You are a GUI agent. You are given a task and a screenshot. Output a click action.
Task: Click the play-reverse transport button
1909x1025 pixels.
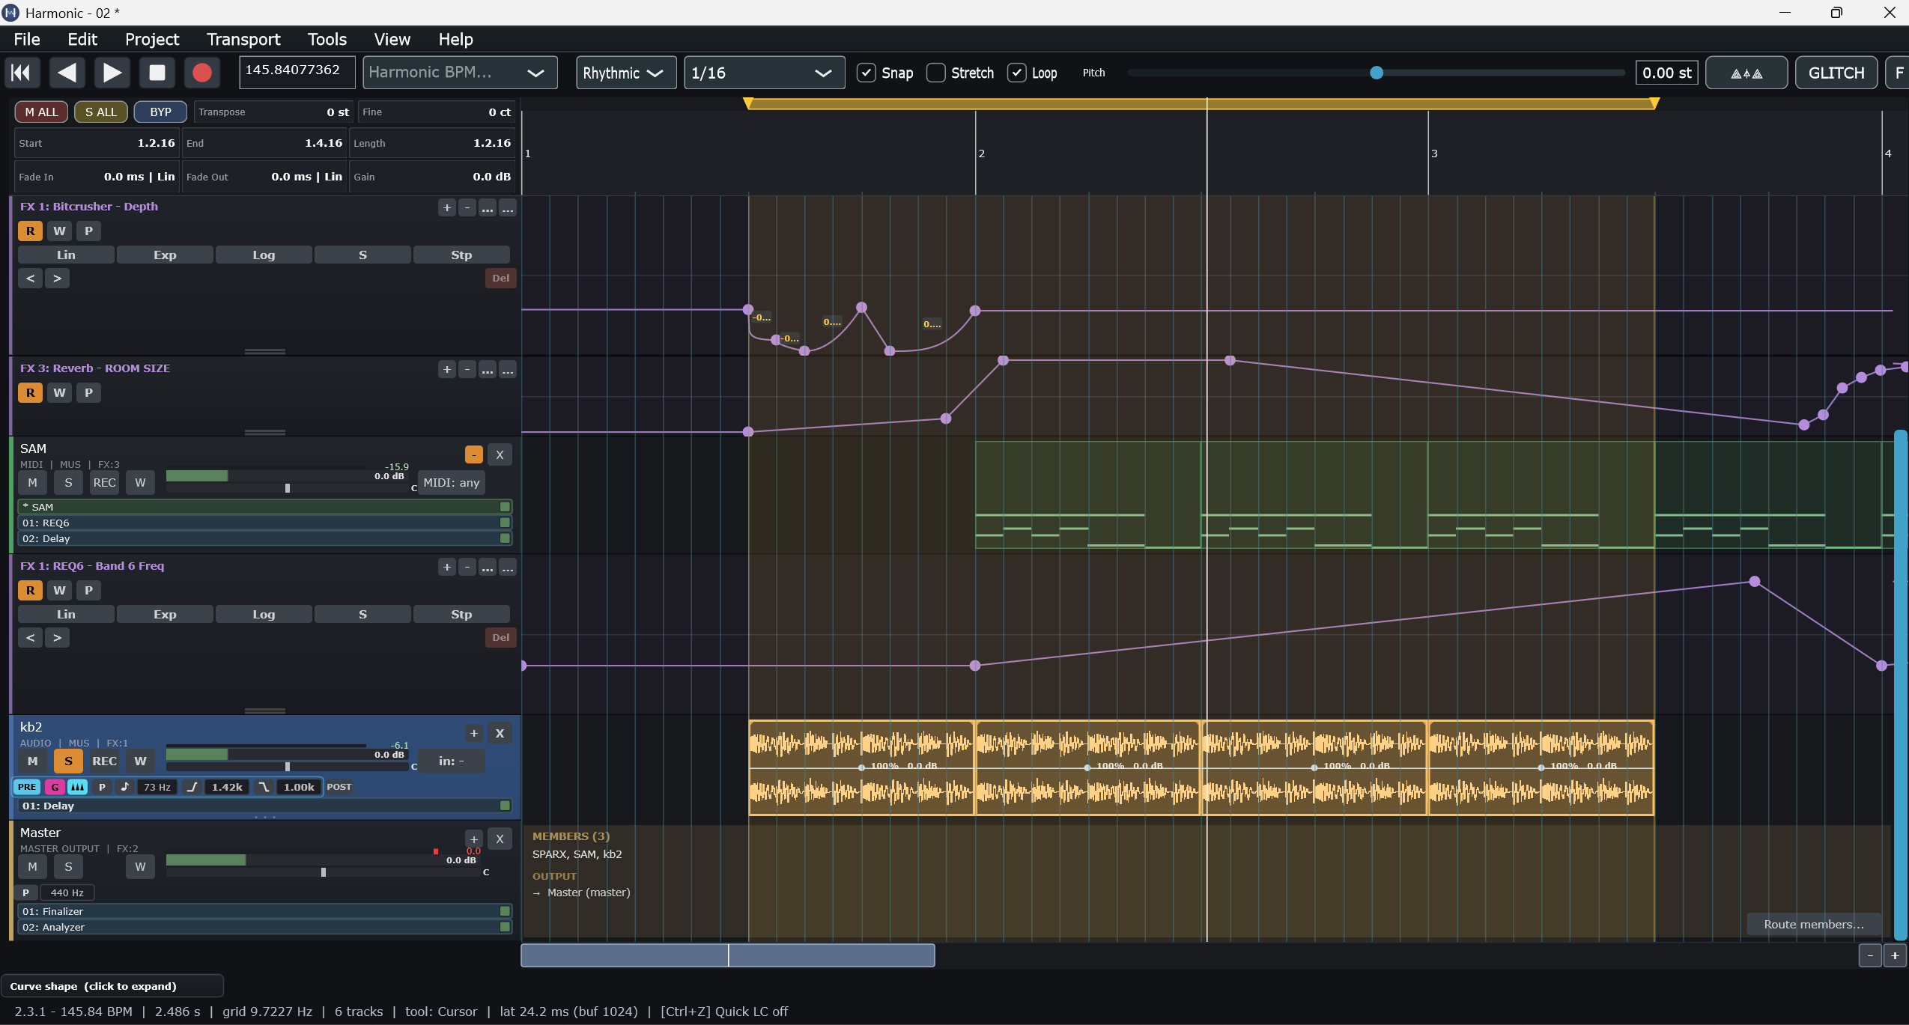(x=67, y=73)
